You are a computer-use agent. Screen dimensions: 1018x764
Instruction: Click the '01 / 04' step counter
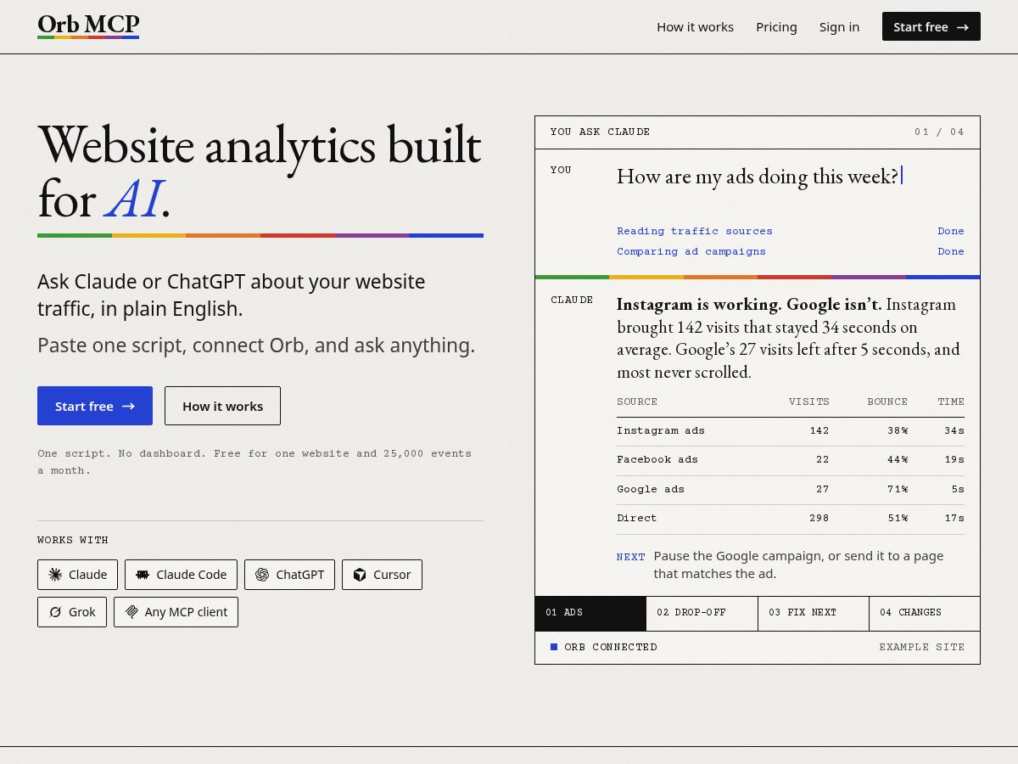(939, 132)
